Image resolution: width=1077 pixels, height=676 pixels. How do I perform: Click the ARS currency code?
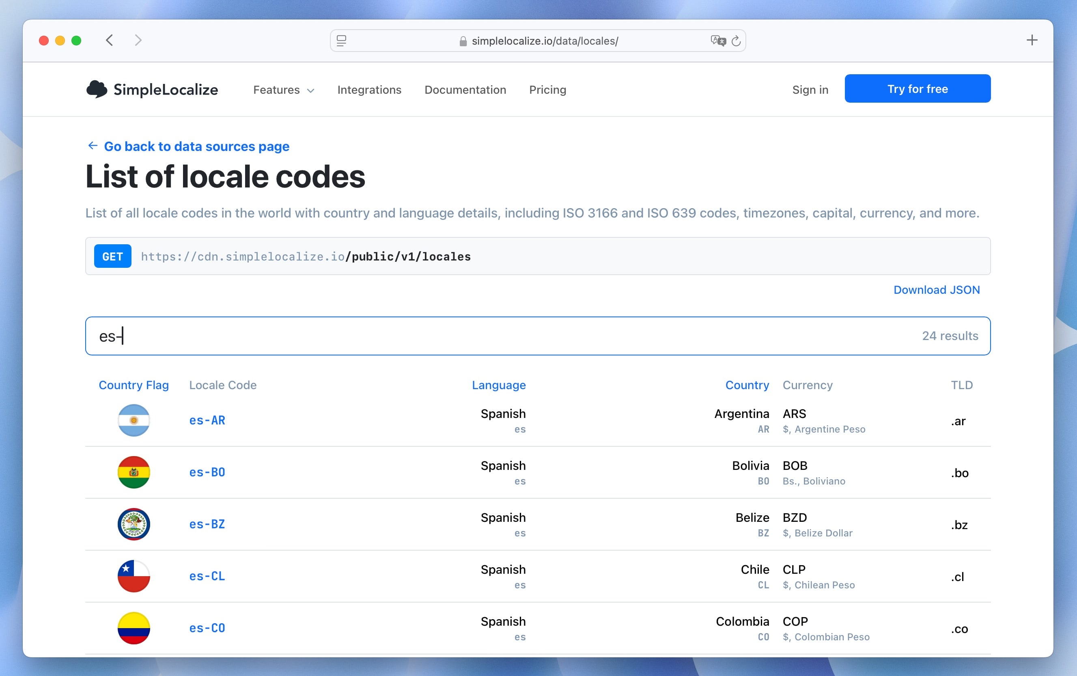pos(795,413)
